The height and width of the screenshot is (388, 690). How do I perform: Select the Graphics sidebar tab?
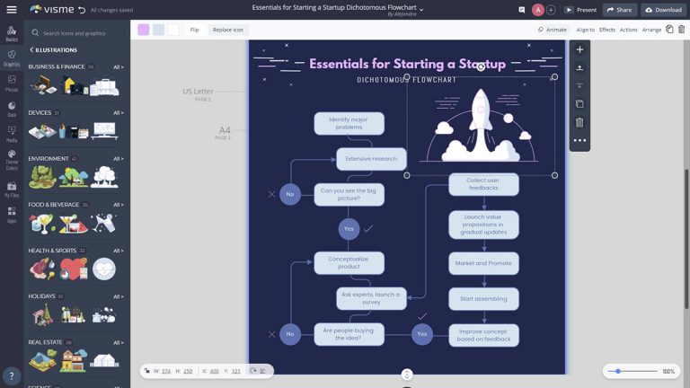(12, 58)
